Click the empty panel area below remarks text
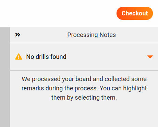158x127 pixels. coord(84,114)
